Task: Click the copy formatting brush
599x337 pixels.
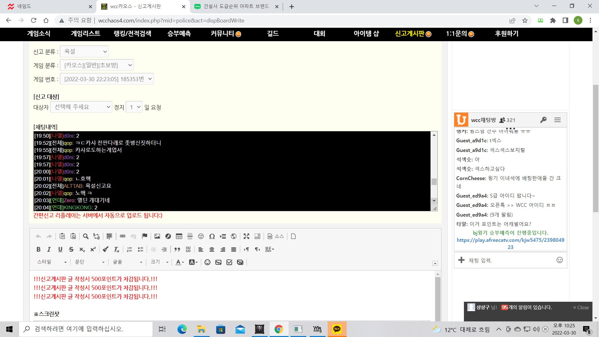Action: pos(106,249)
